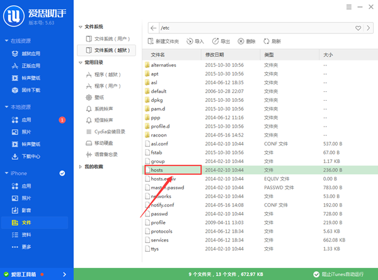Open 更多 more options
The width and height of the screenshot is (378, 280).
pos(21,247)
